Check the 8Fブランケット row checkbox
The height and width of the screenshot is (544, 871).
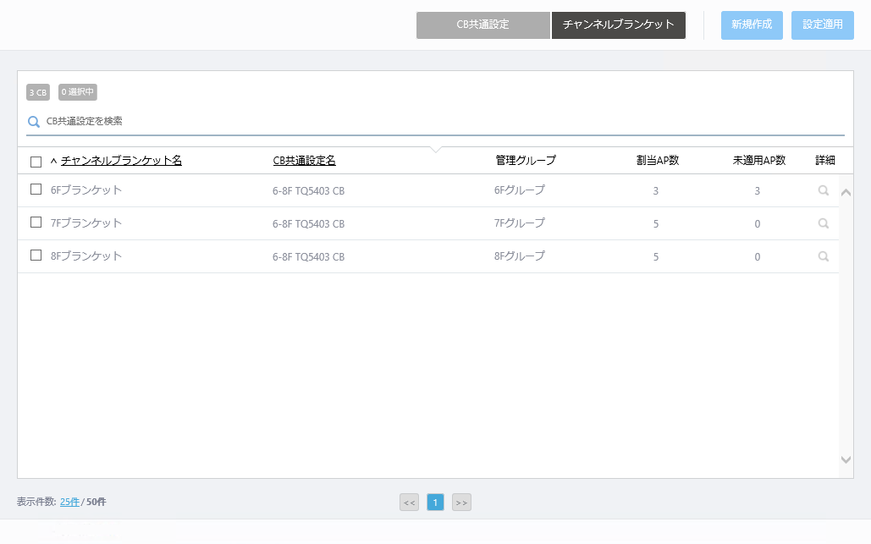click(36, 256)
